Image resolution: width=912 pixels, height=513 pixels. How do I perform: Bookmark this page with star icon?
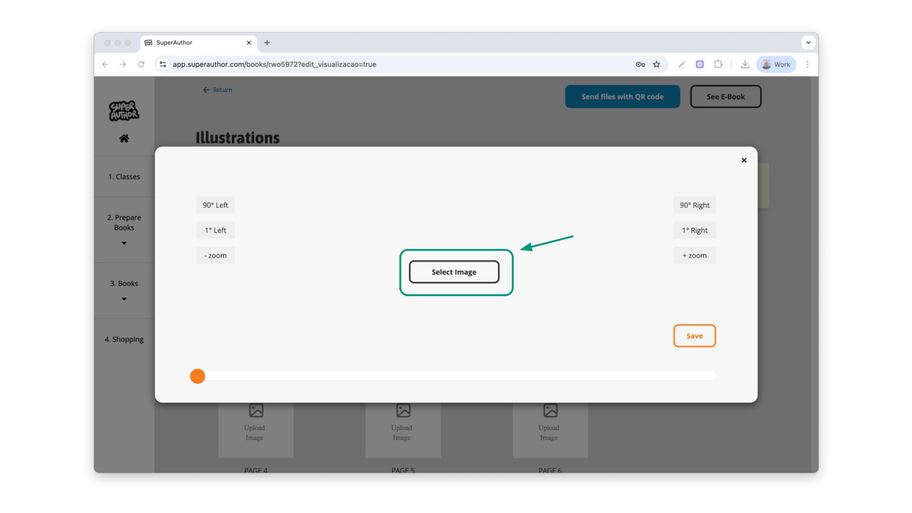click(657, 64)
